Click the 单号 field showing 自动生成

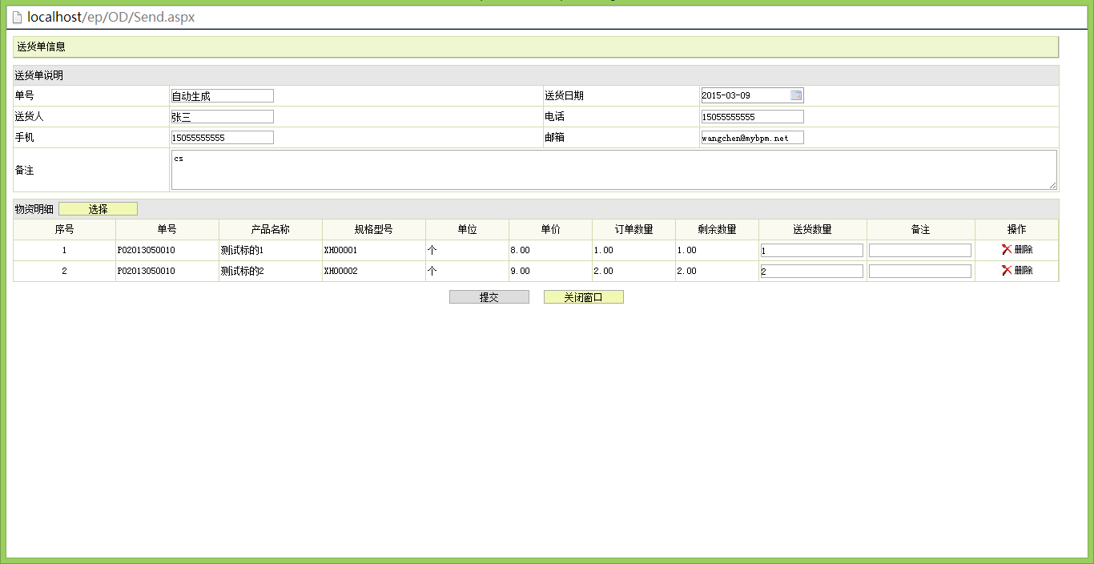tap(223, 96)
